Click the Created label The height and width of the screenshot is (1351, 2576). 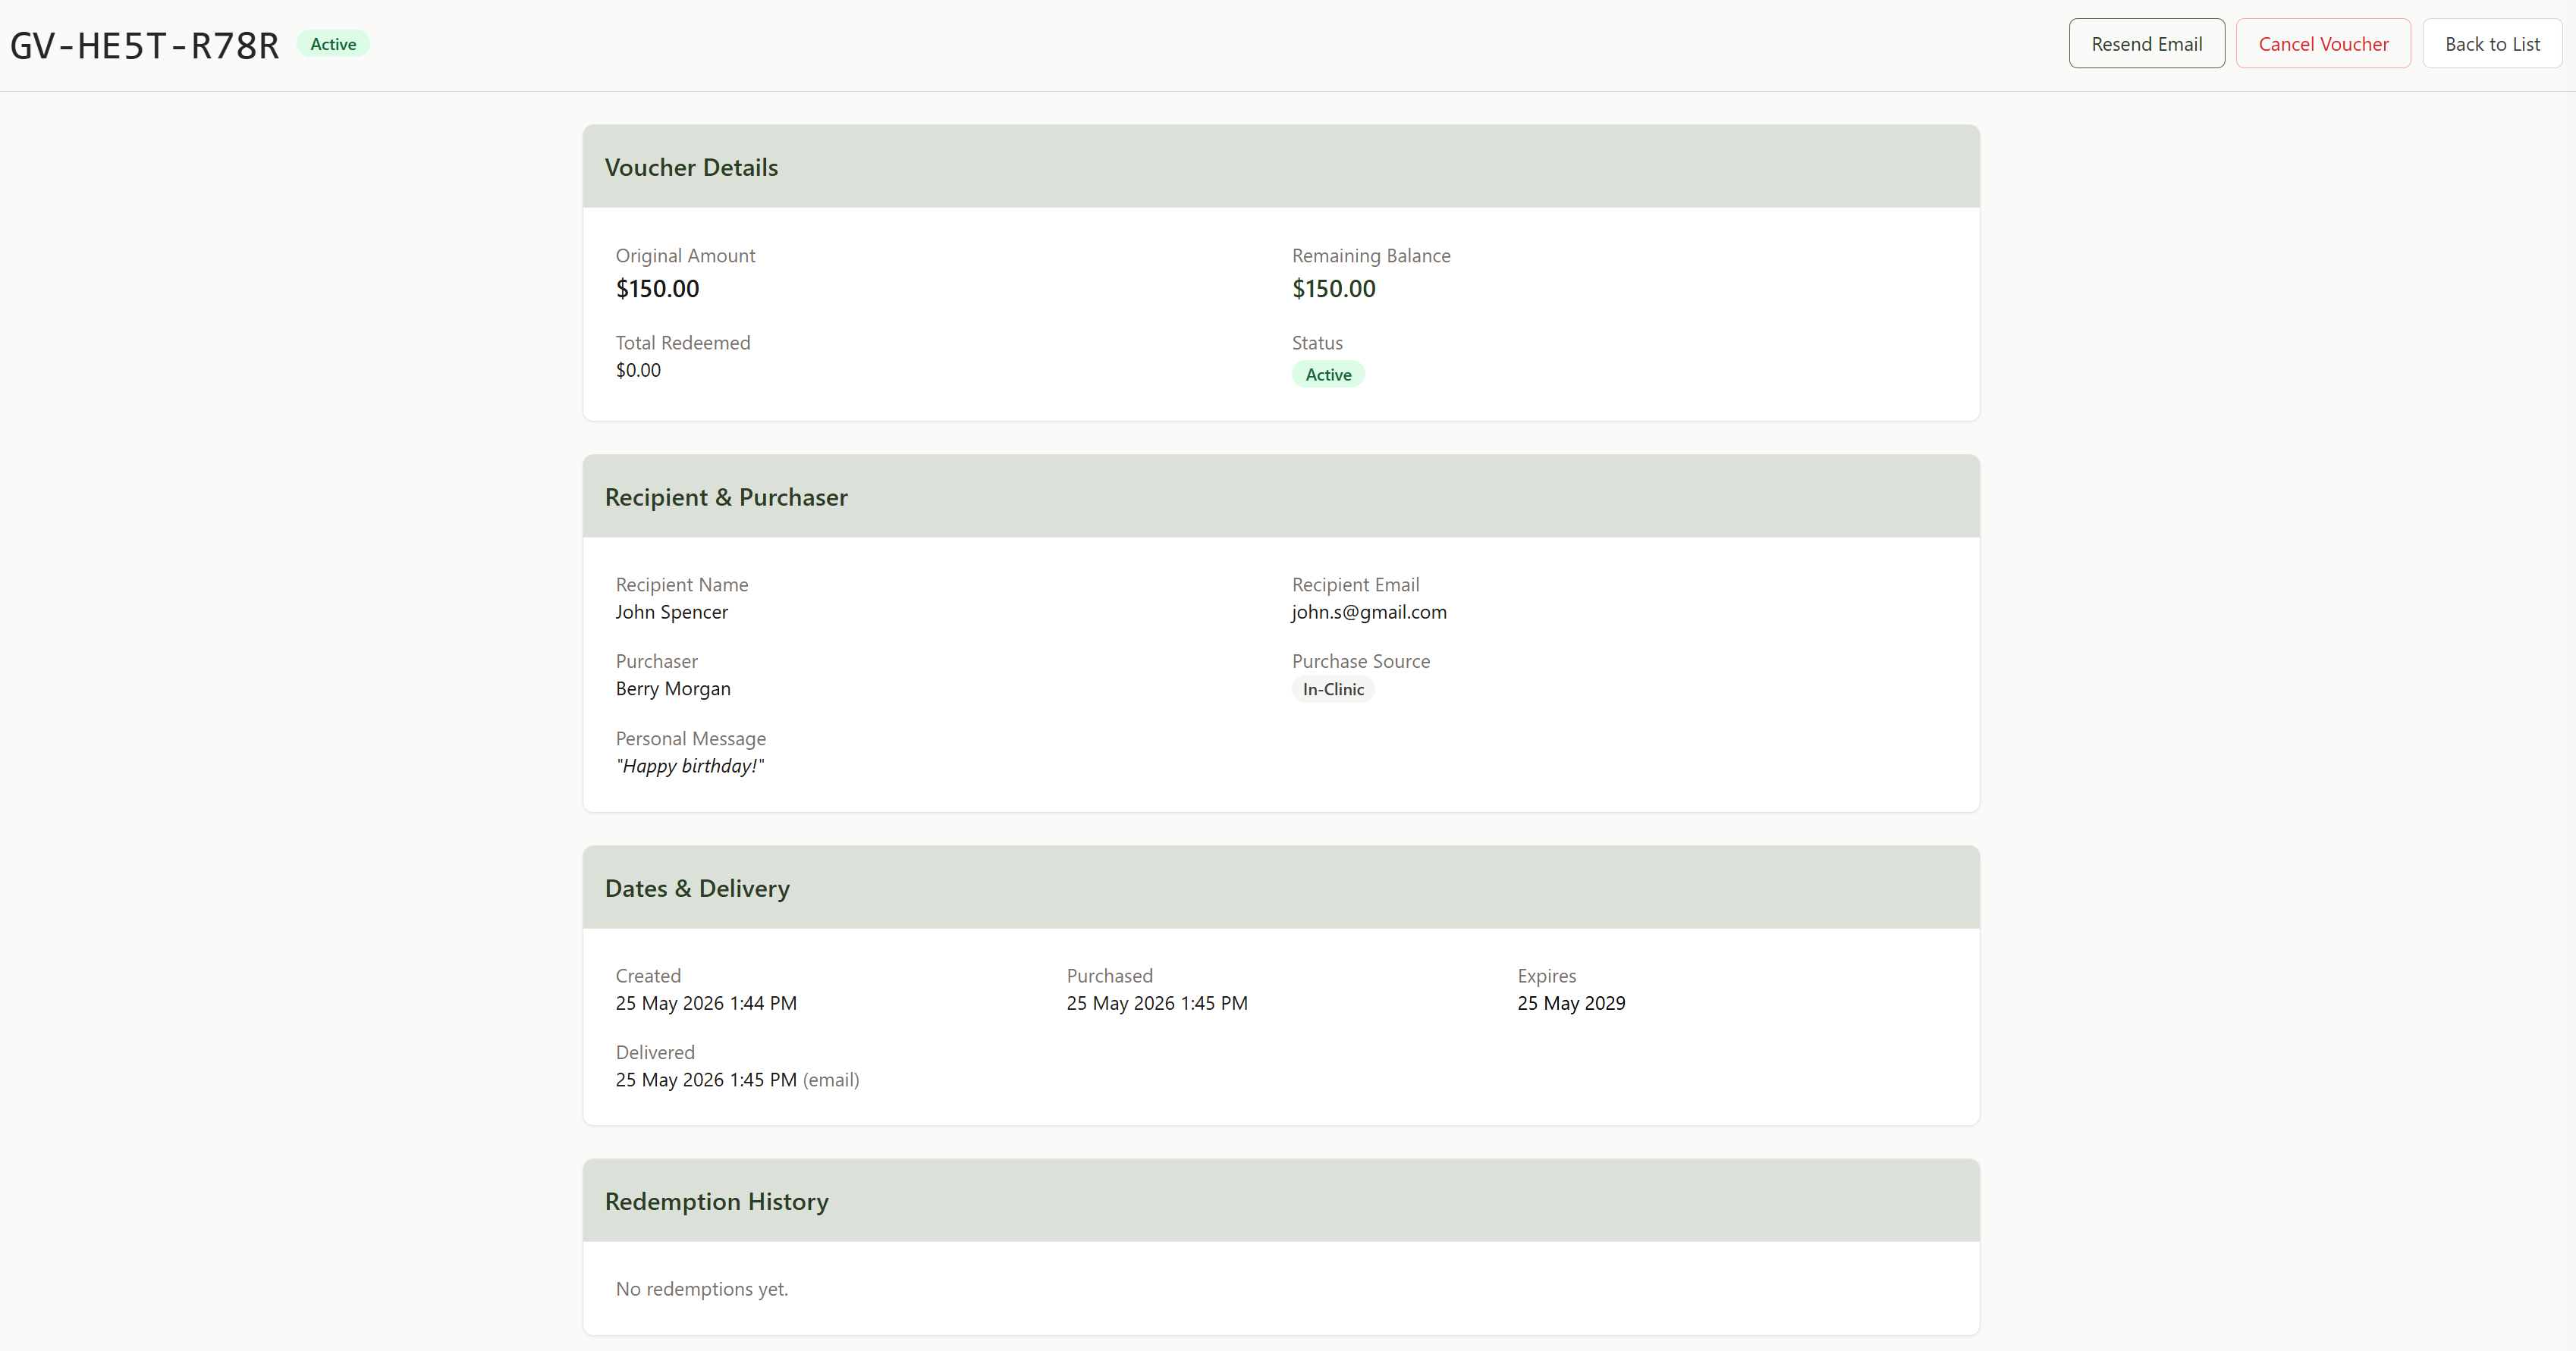pyautogui.click(x=647, y=975)
